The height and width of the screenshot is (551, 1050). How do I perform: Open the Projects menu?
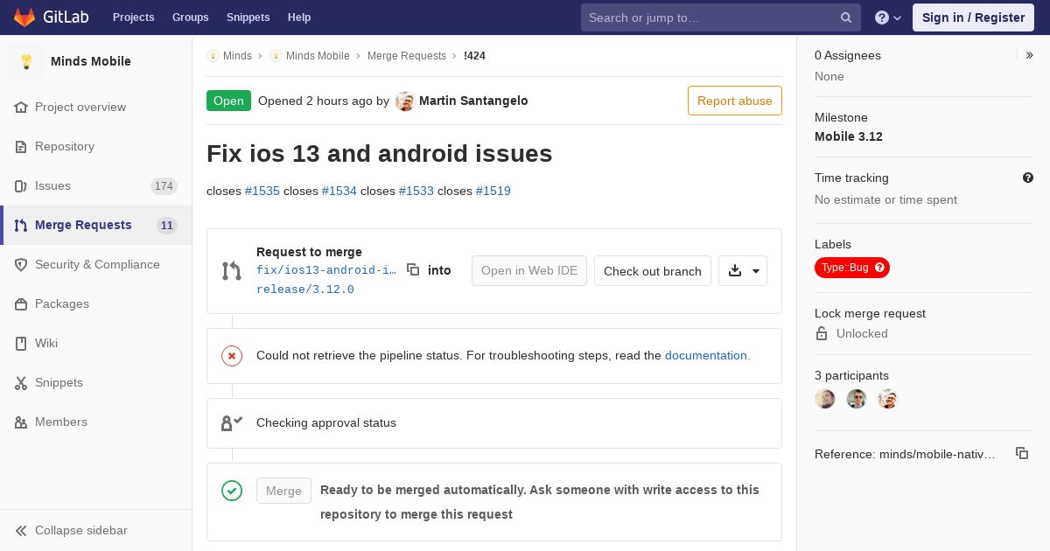pos(133,17)
